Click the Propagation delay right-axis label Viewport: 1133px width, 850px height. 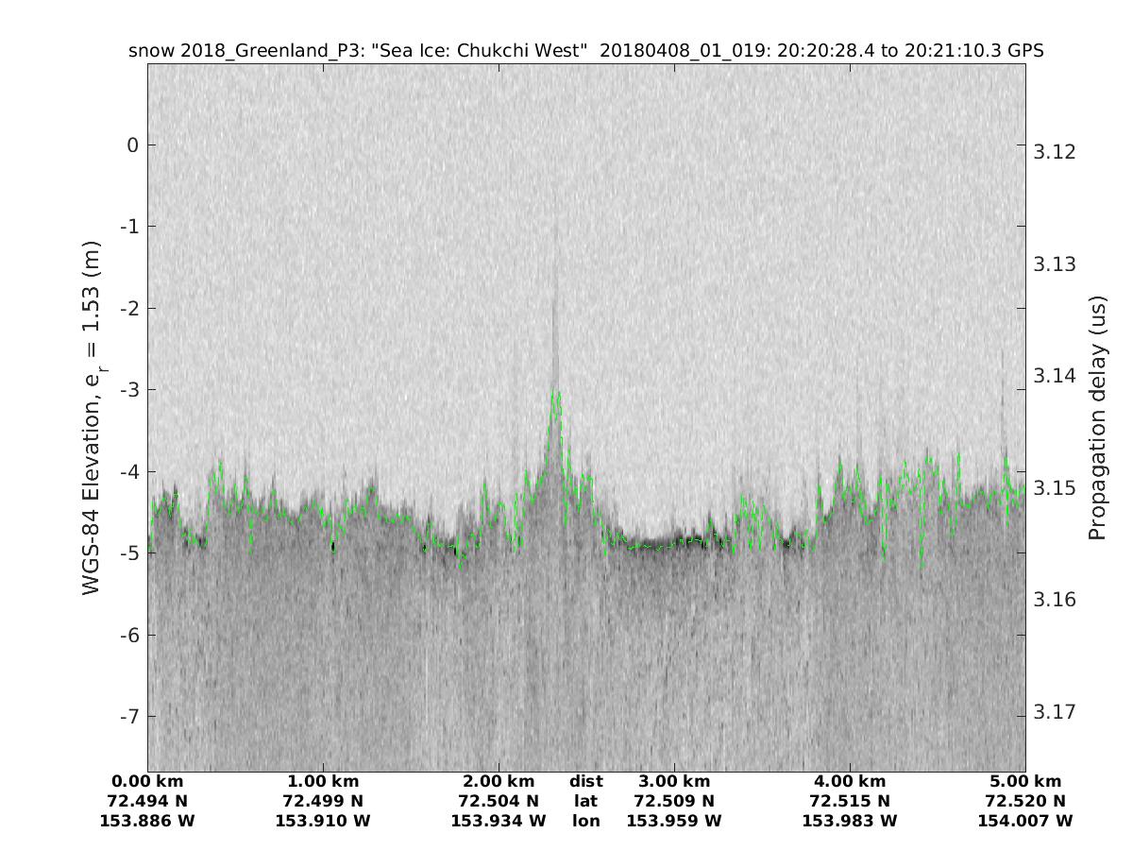click(1096, 417)
